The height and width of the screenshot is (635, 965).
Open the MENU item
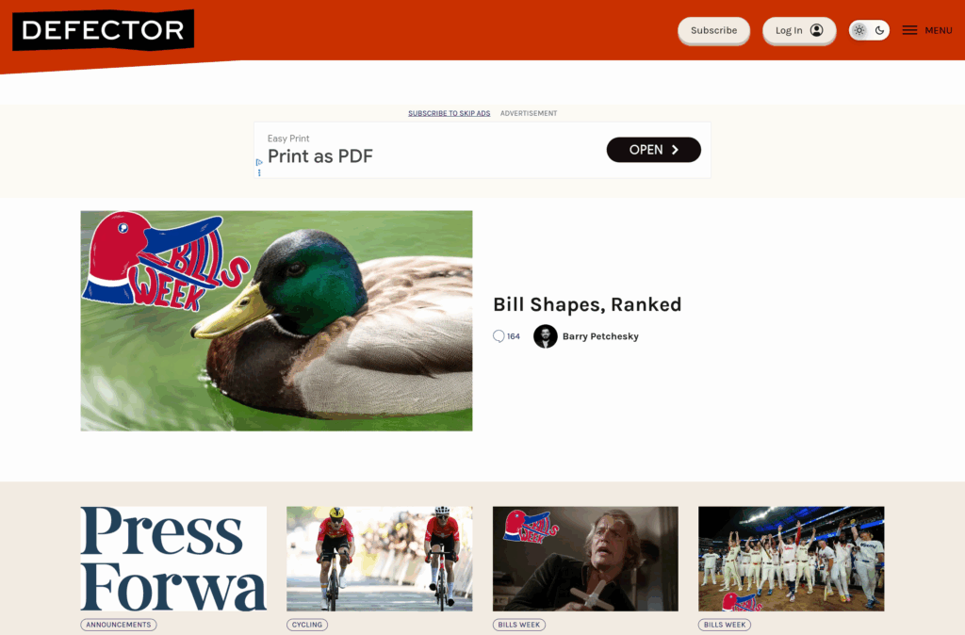click(x=939, y=30)
